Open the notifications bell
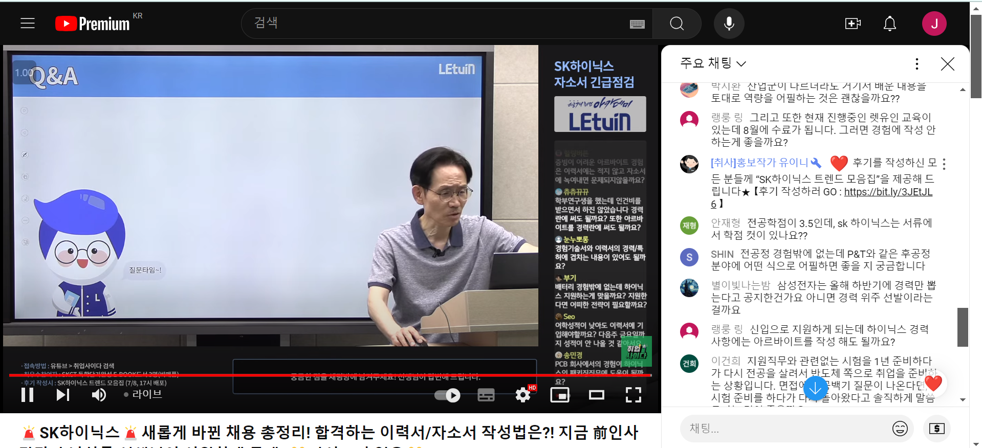The width and height of the screenshot is (982, 448). pyautogui.click(x=890, y=24)
